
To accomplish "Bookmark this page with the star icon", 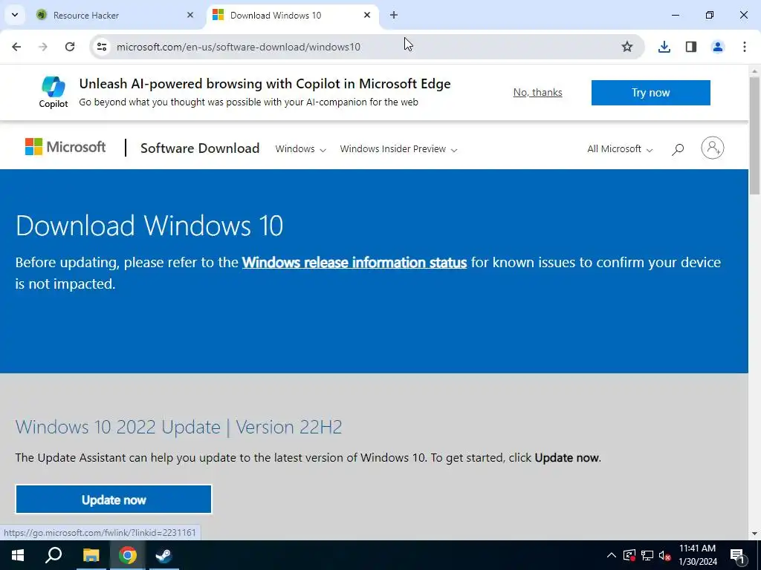I will [x=627, y=47].
